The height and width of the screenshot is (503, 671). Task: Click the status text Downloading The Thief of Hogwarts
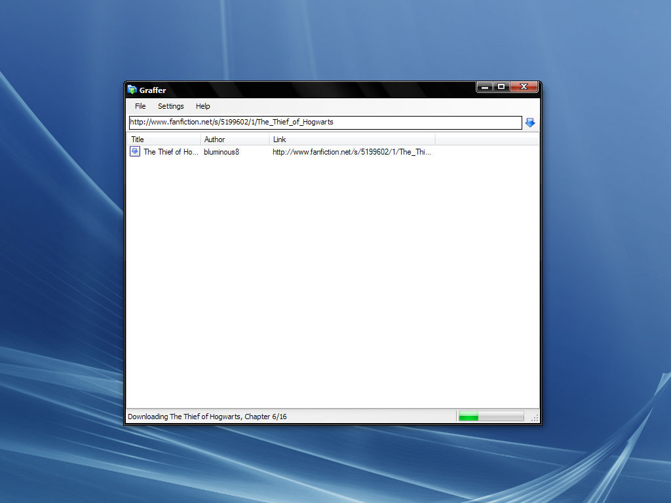207,417
